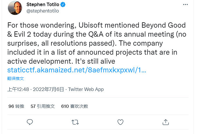This screenshot has width=199, height=134.
Task: Open Stephen Totilo's profile picture
Action: pos(15,8)
